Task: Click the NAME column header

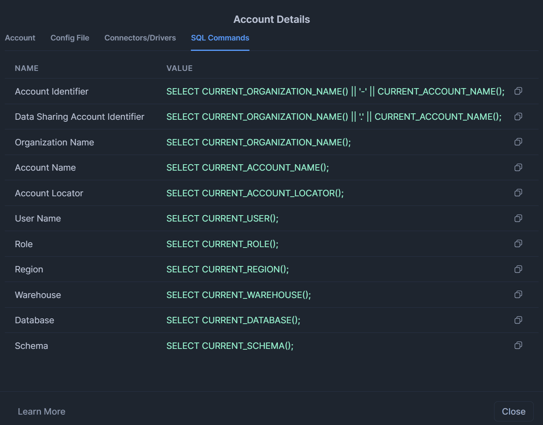Action: coord(26,68)
